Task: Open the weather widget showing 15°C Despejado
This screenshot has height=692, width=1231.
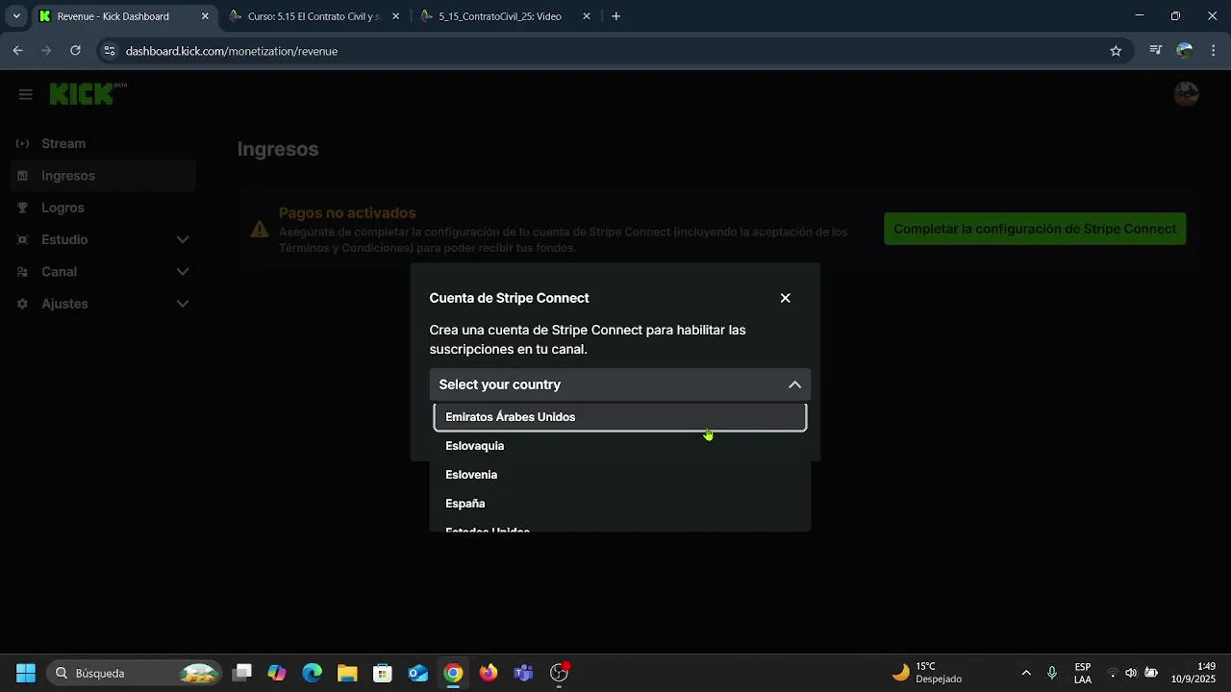Action: tap(927, 673)
